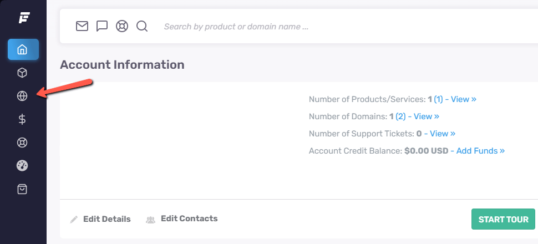Viewport: 538px width, 244px height.
Task: View Number of Support Tickets link
Action: click(439, 134)
